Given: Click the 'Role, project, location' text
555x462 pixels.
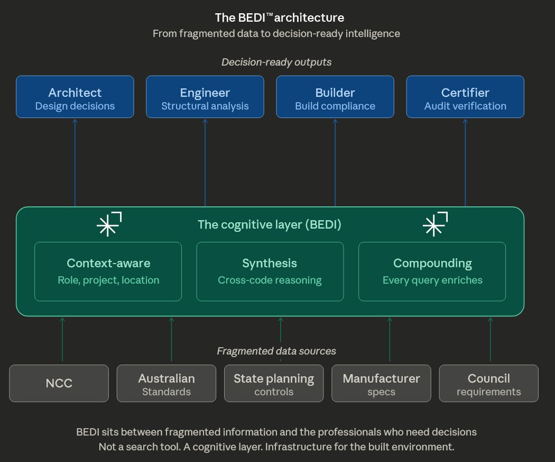Looking at the screenshot, I should click(108, 280).
